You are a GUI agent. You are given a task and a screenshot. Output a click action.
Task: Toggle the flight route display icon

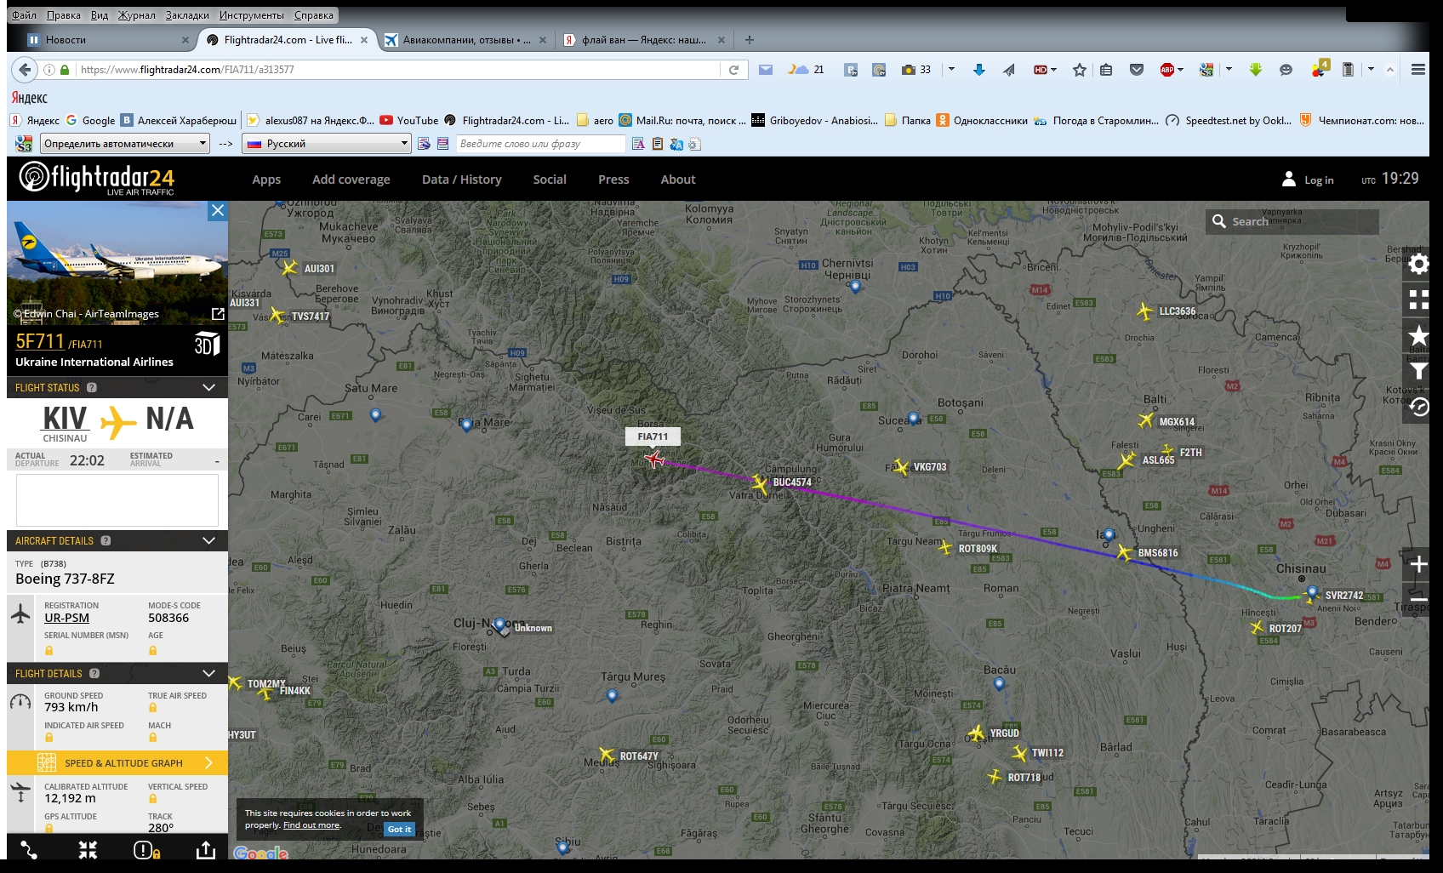29,850
